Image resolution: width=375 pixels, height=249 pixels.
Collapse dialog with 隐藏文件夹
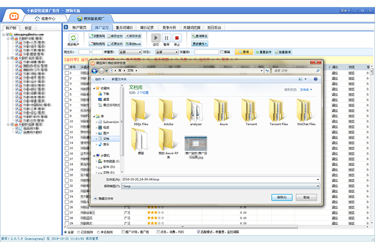click(105, 199)
